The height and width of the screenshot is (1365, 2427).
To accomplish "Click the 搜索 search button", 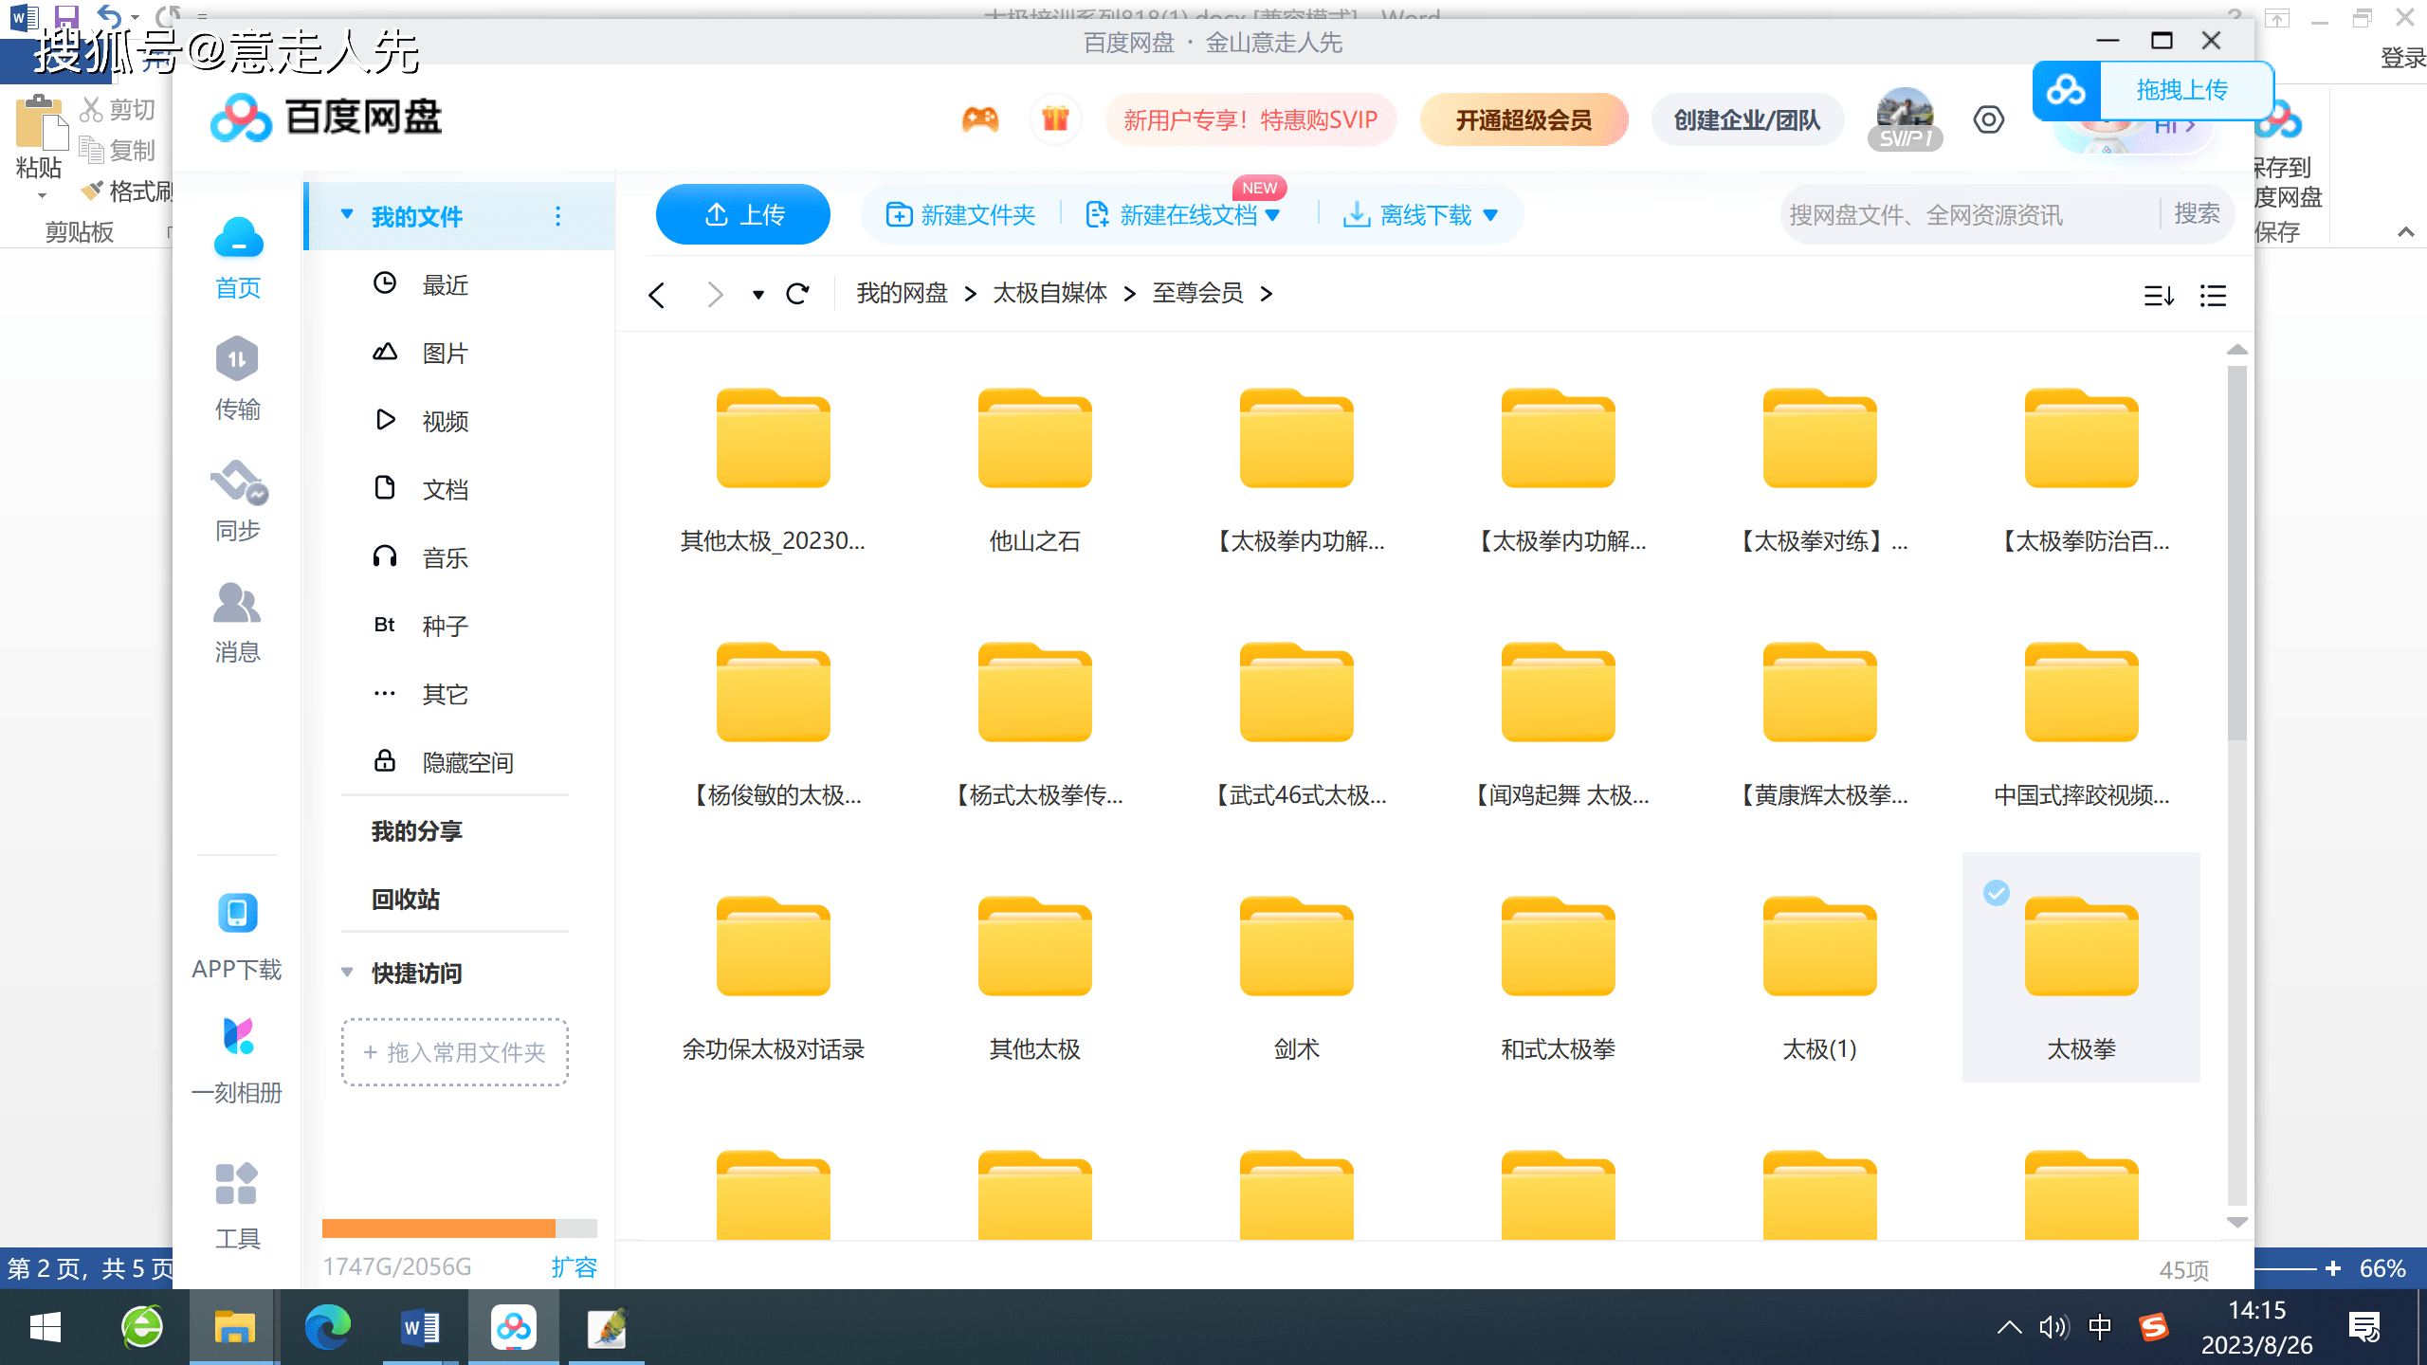I will [2197, 214].
